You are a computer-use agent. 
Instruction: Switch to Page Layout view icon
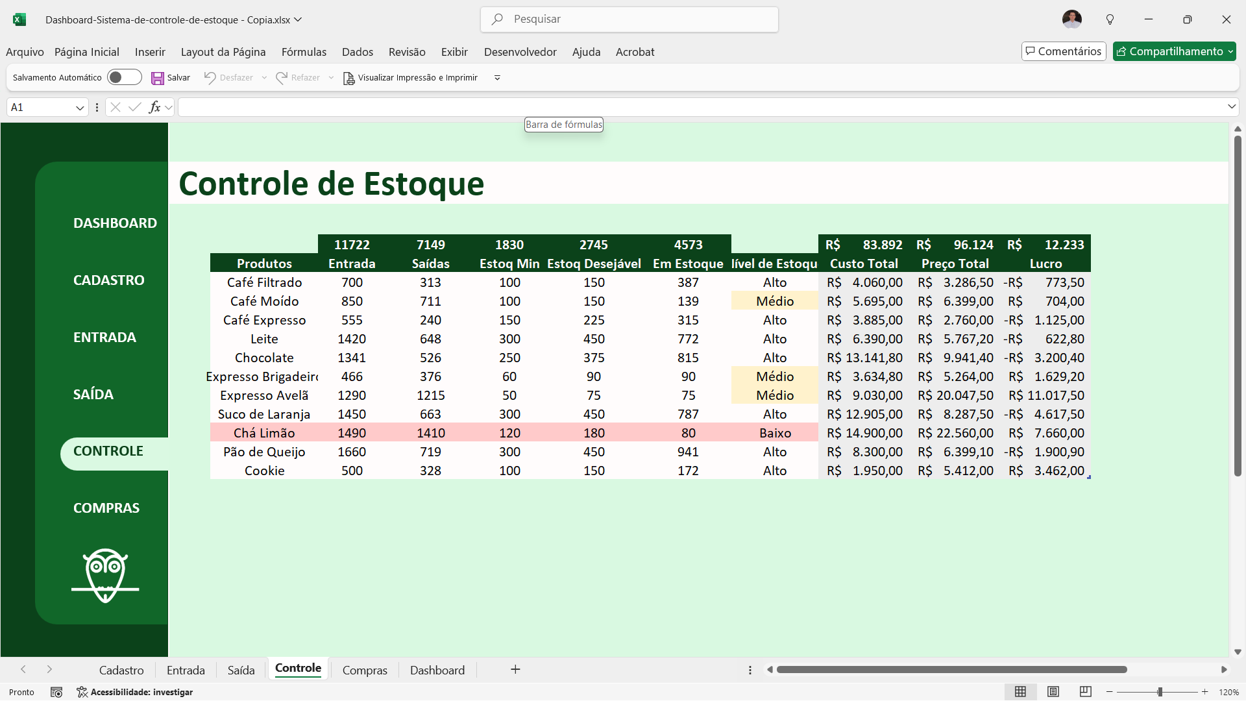[1053, 692]
